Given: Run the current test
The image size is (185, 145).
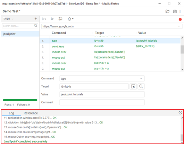Looking at the screenshot, I should coord(52,19).
